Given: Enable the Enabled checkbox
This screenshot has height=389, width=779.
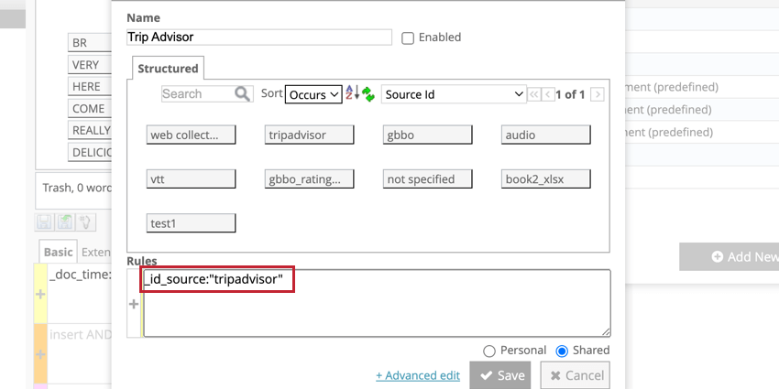Looking at the screenshot, I should tap(409, 38).
